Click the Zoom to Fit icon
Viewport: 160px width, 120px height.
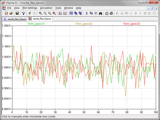click(x=54, y=13)
